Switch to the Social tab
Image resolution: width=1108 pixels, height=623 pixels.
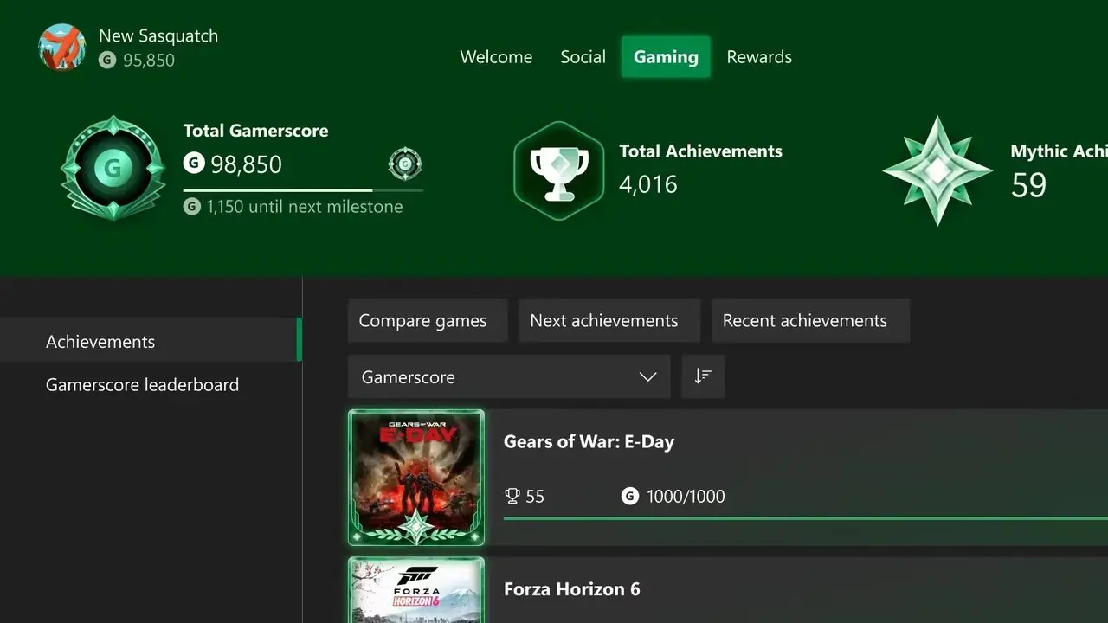click(583, 57)
